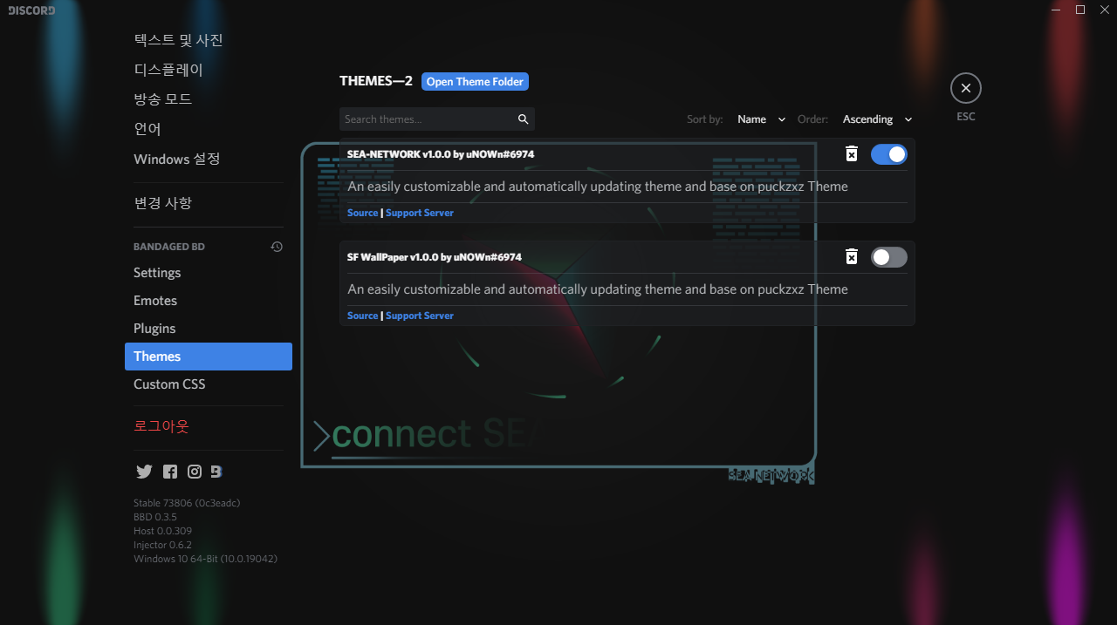Open the Order Ascending dropdown
This screenshot has height=625, width=1117.
(x=877, y=119)
